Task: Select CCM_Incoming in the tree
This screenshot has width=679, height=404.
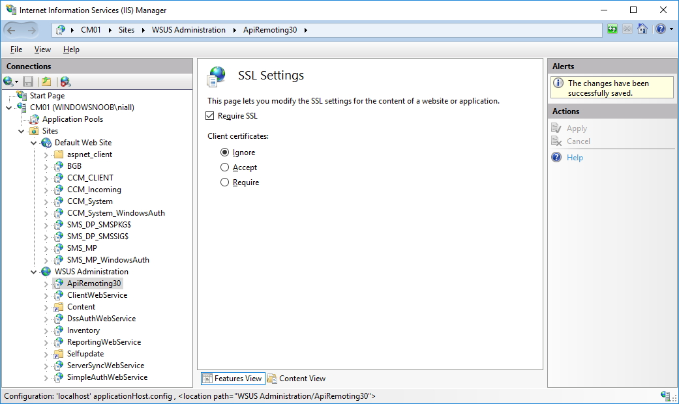Action: tap(94, 190)
